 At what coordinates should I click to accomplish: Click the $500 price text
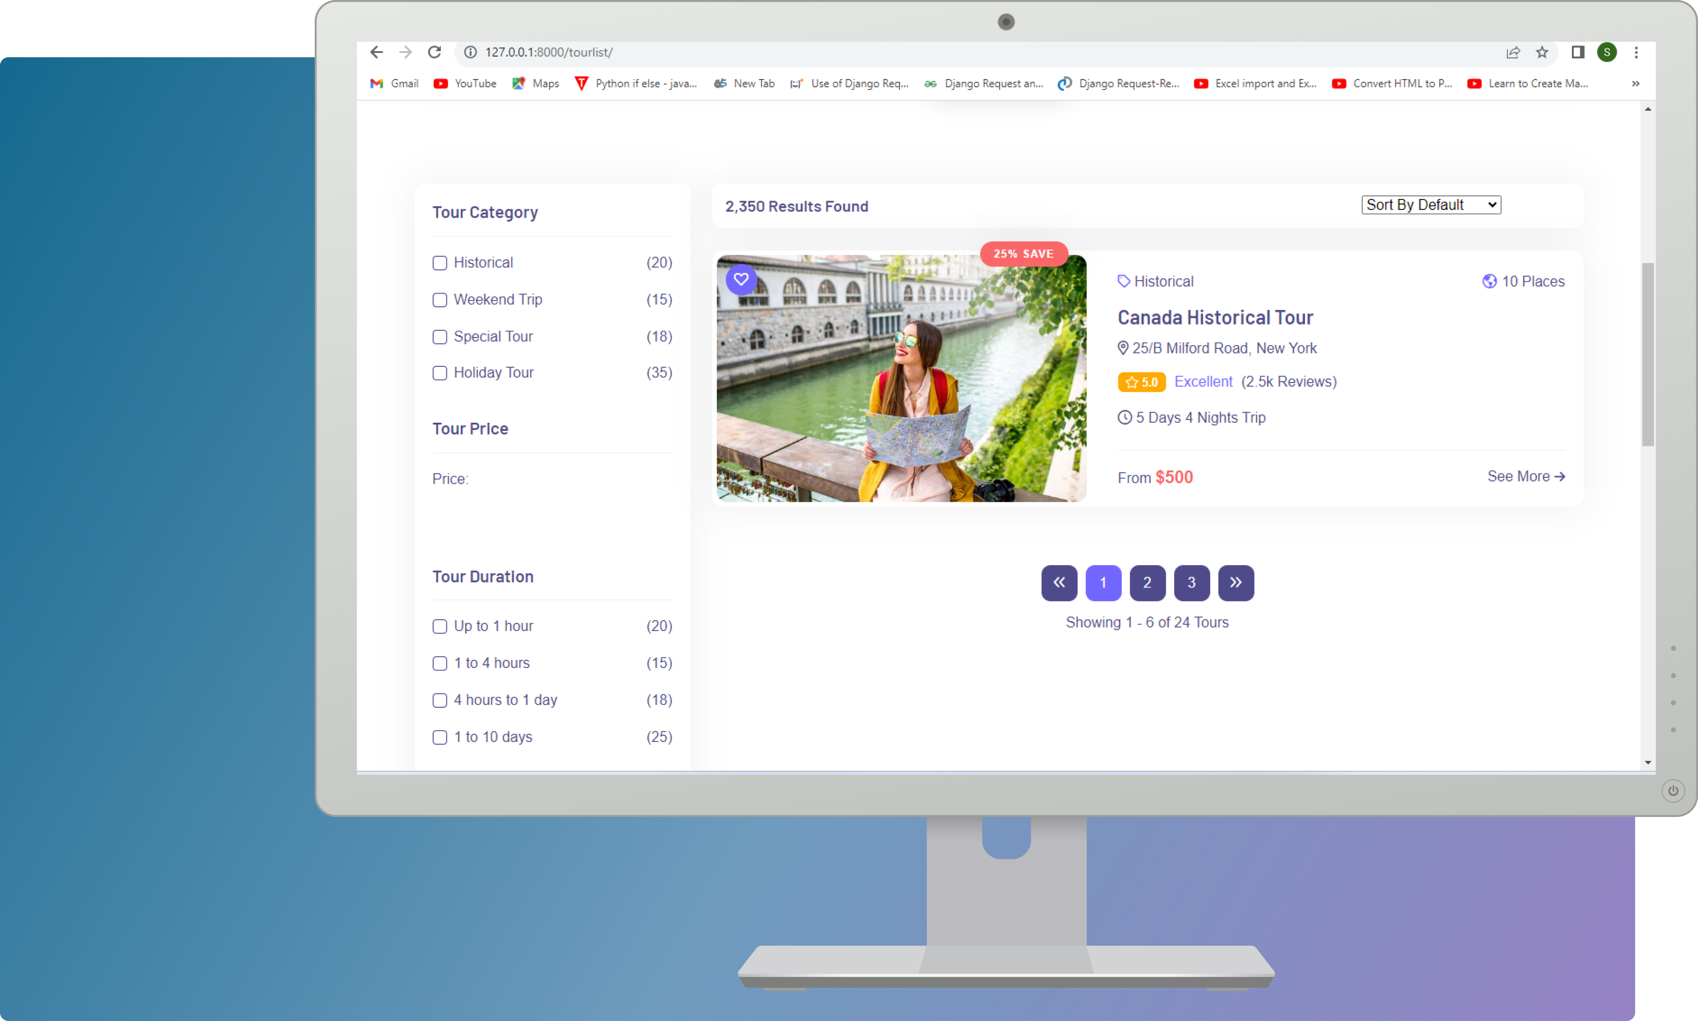tap(1174, 477)
